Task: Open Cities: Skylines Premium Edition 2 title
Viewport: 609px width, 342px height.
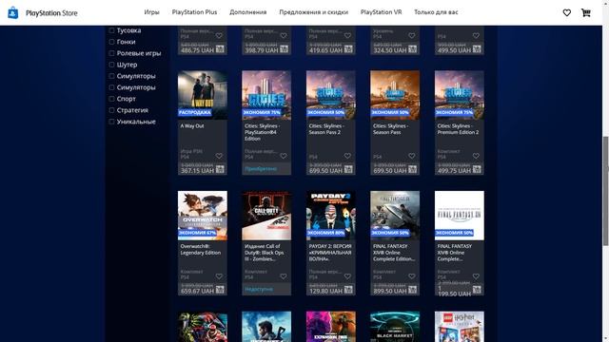Action: tap(458, 129)
